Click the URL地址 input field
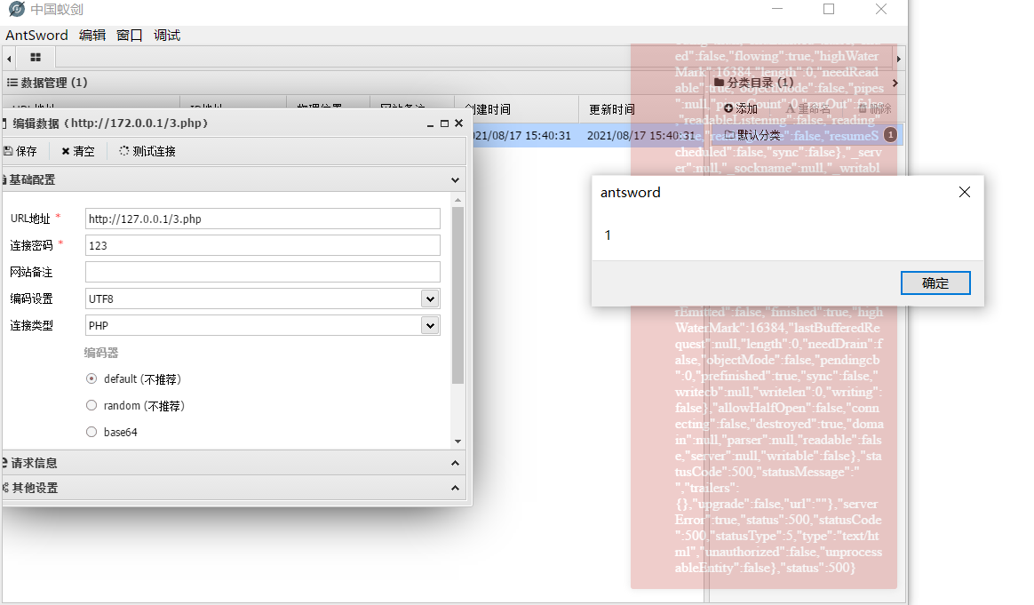 coord(262,219)
